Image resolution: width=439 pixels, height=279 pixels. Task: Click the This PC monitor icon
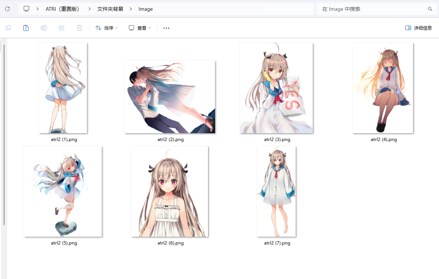[26, 9]
